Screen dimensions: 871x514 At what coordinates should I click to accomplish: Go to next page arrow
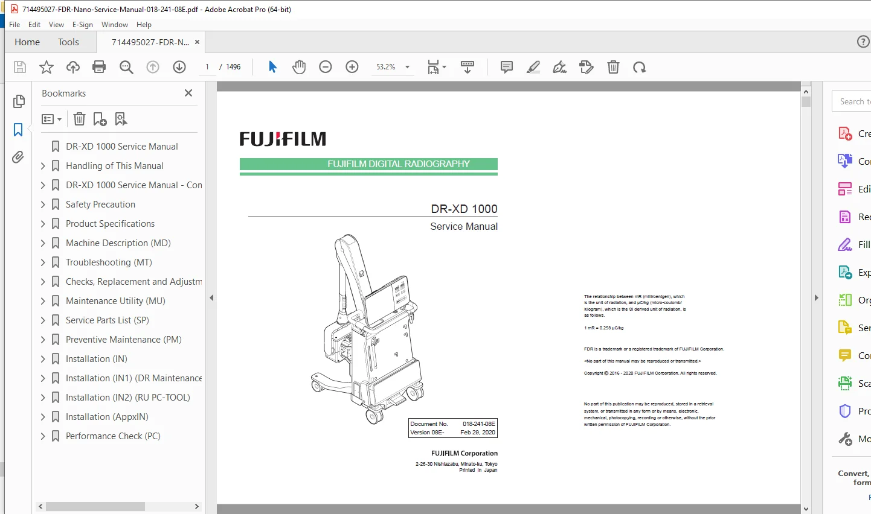pos(179,67)
